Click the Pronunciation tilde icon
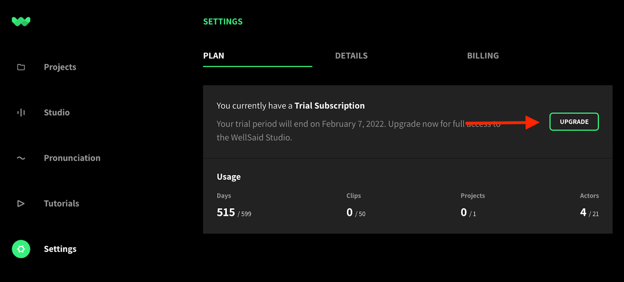Screen dimensions: 624x282 pos(21,158)
